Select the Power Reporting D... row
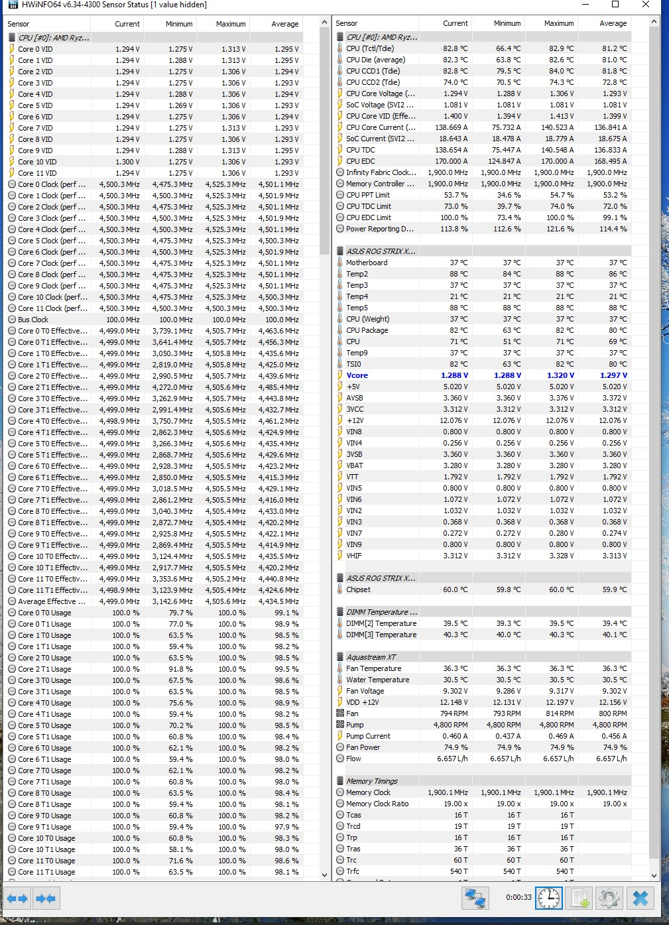 point(483,229)
